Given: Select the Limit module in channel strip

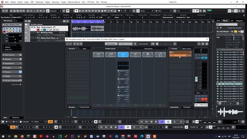Looking at the screenshot, I should [160, 54].
